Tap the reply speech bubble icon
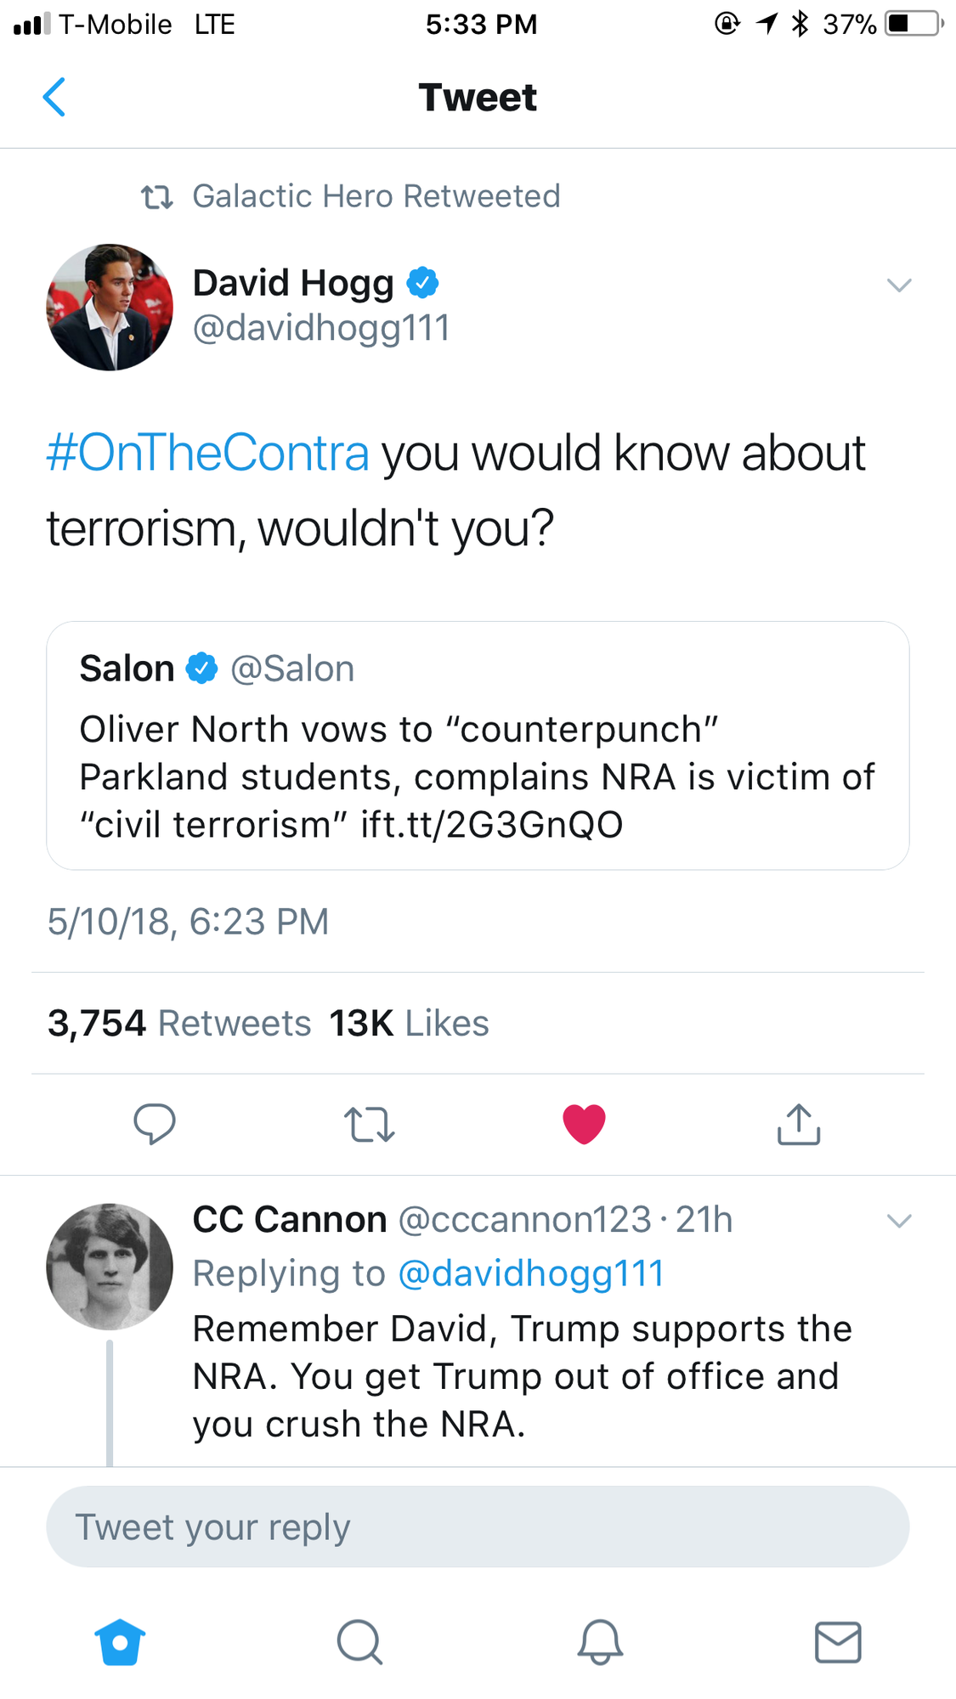 (155, 1124)
